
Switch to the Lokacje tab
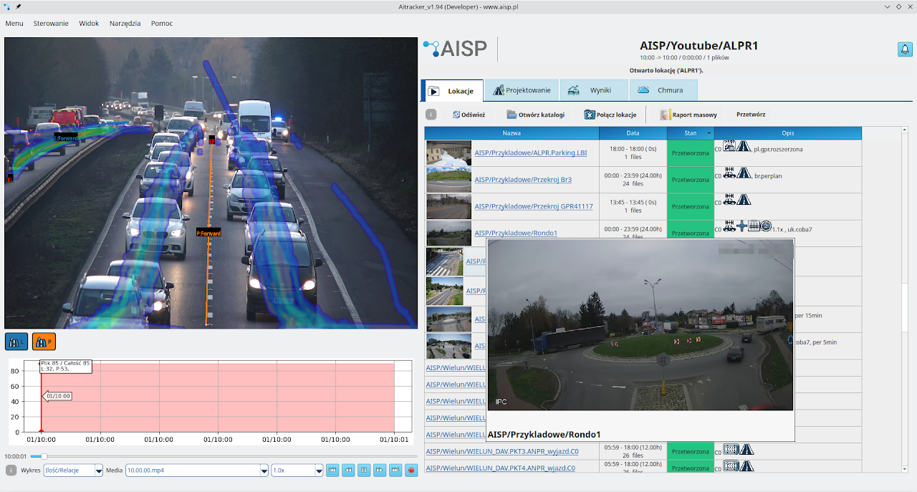tap(452, 90)
